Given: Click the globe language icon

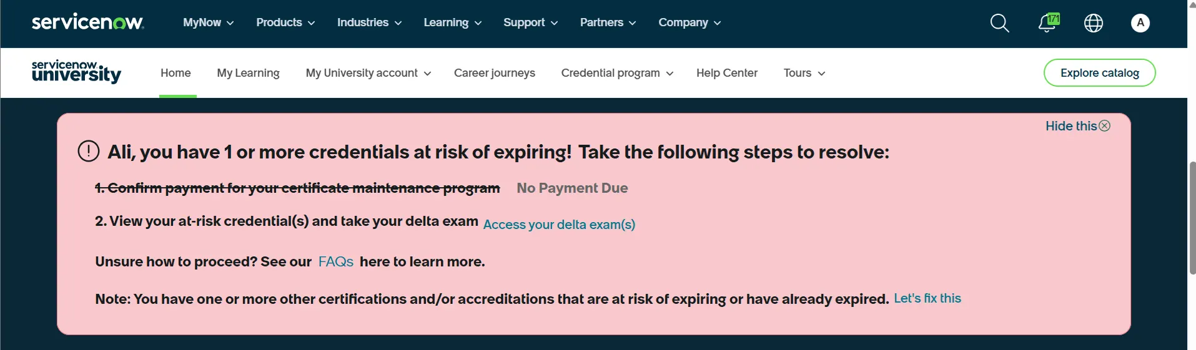Looking at the screenshot, I should [1093, 23].
